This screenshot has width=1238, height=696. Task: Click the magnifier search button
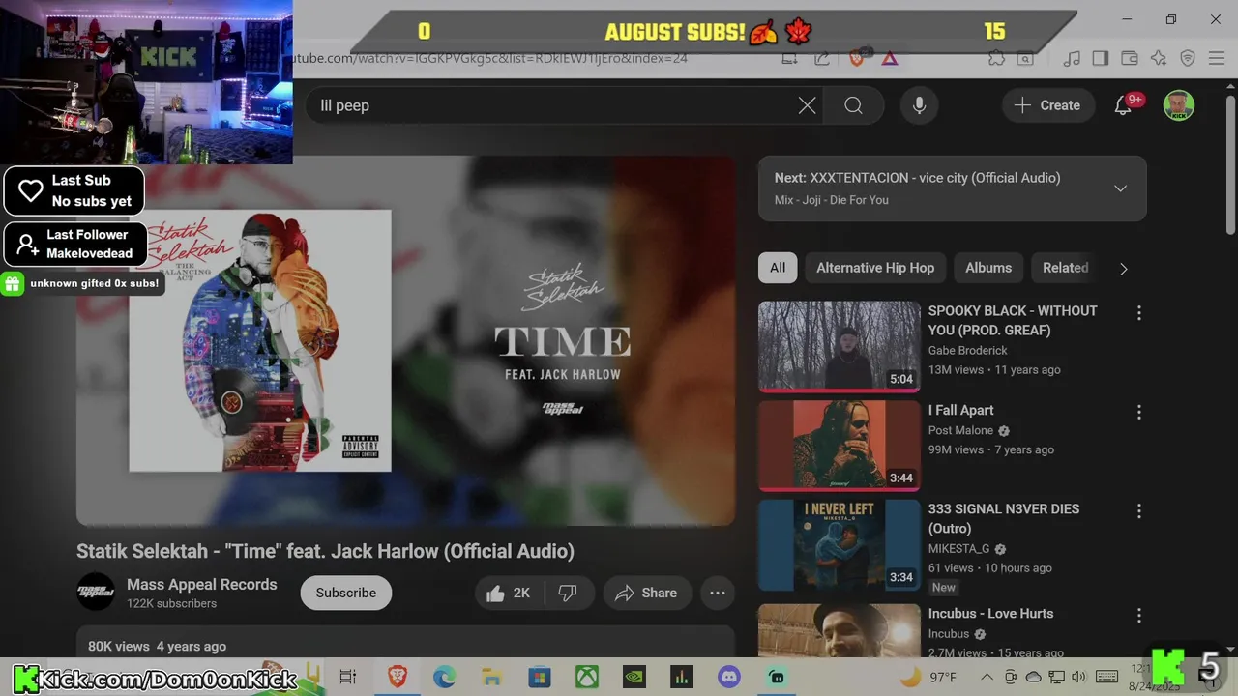pos(853,105)
